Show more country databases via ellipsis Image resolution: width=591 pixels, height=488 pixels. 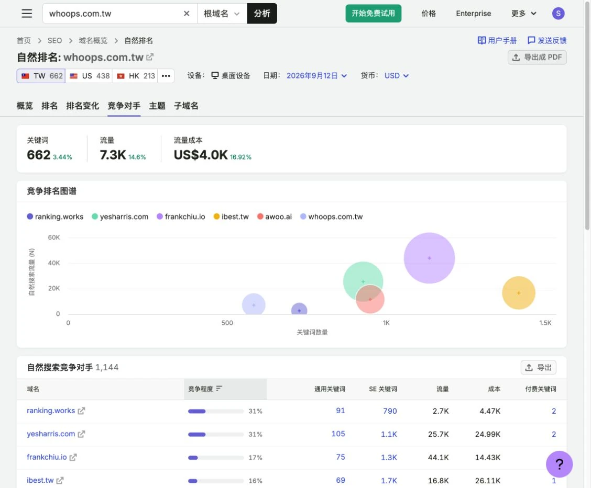166,76
